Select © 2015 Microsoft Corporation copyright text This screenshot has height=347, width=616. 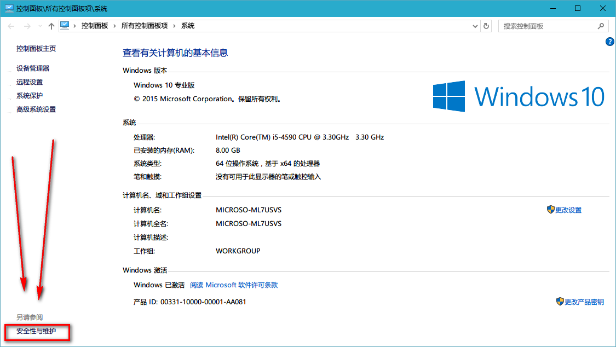[208, 99]
